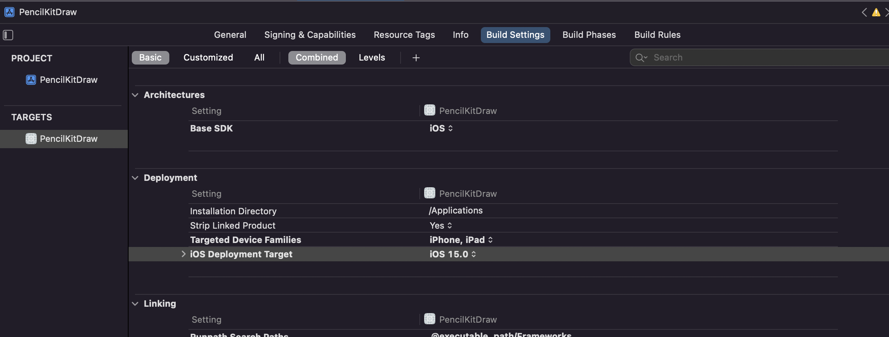
Task: Open the Signing & Capabilities tab
Action: [x=310, y=35]
